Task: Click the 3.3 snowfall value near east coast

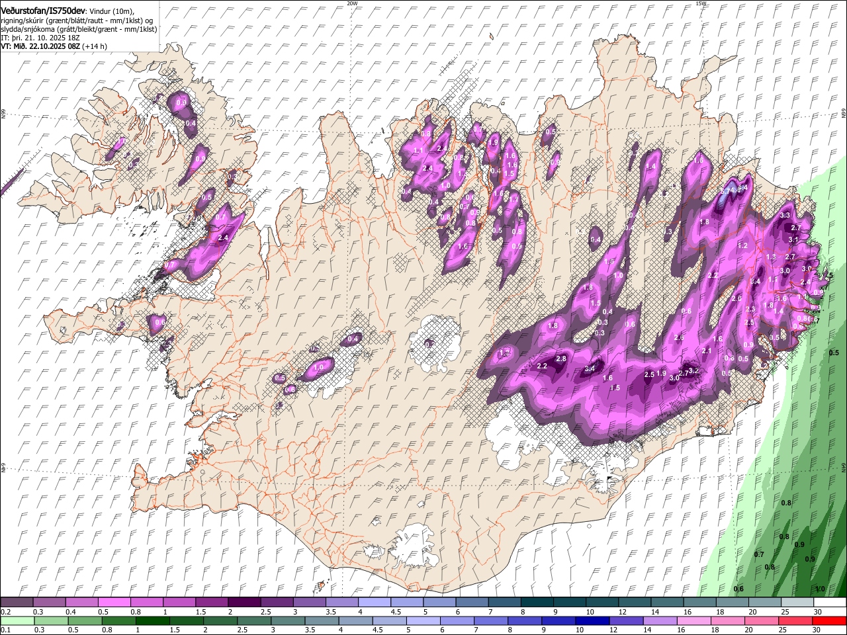Action: click(785, 216)
